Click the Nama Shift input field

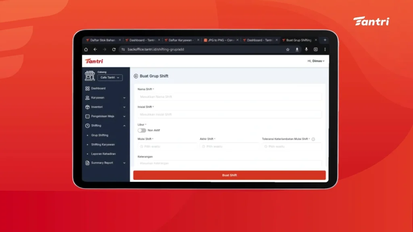(229, 97)
